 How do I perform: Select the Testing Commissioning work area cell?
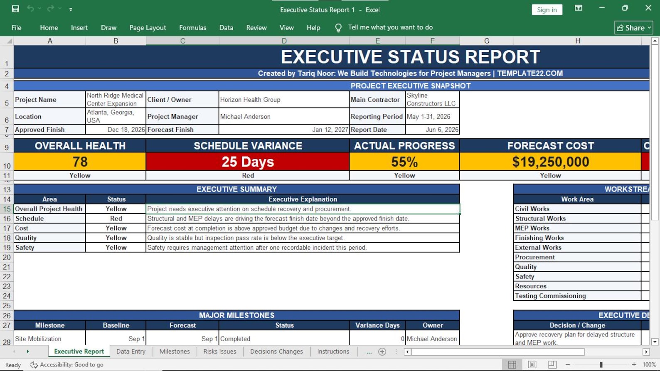click(577, 296)
